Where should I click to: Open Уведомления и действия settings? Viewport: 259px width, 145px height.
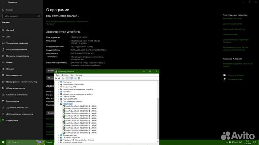point(17,43)
